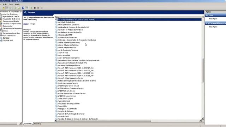Screen dimensions: 226x127
Task: Select Protocolo PNRP service
Action: (x=63, y=116)
